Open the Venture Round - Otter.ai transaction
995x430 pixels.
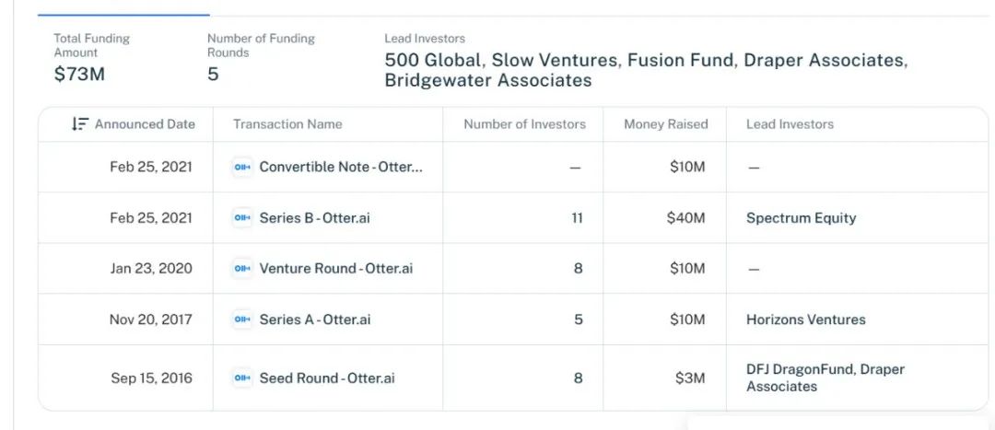point(335,269)
